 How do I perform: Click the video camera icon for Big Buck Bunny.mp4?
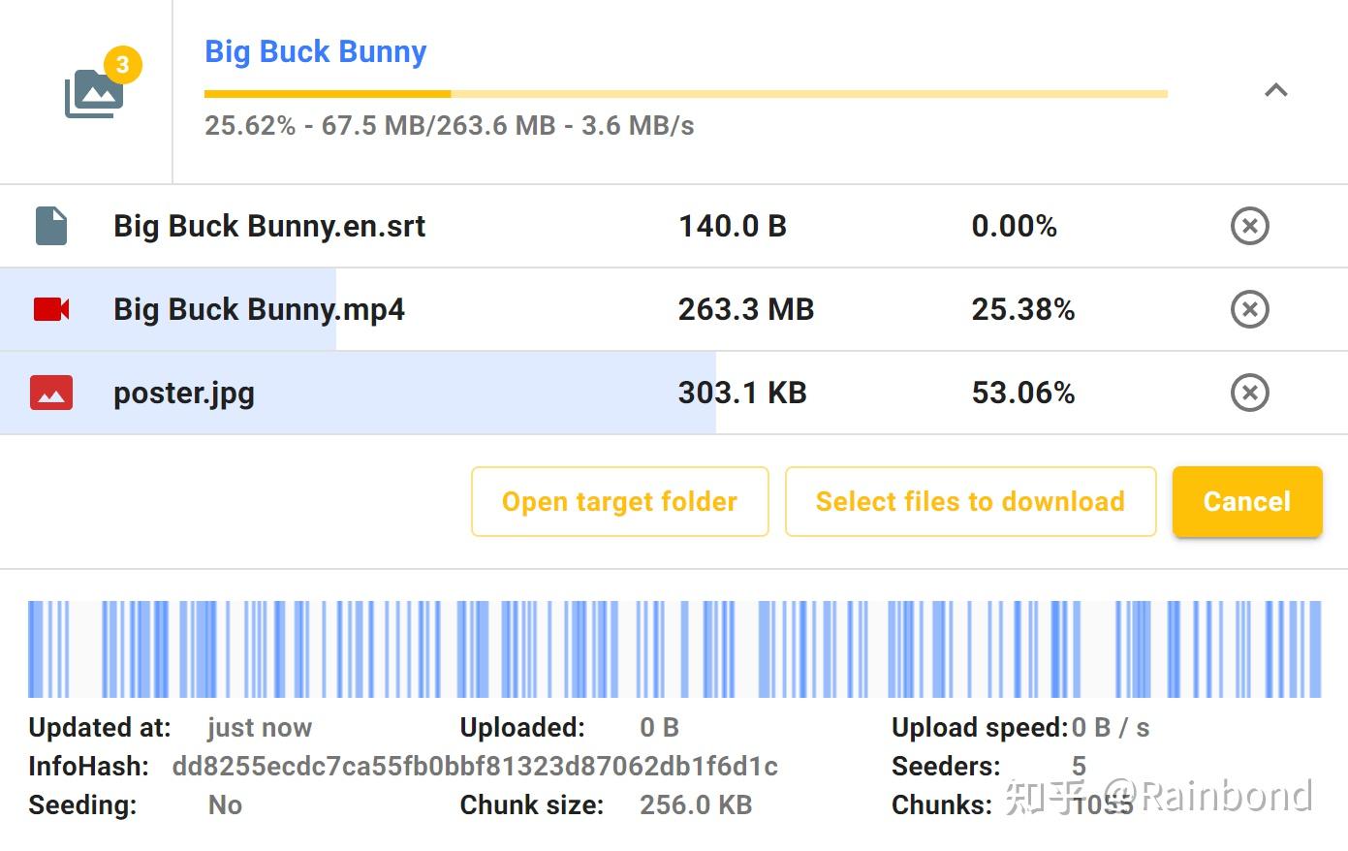click(x=53, y=309)
